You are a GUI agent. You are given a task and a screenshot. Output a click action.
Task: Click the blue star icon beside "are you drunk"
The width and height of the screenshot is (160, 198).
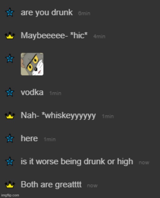pos(10,12)
